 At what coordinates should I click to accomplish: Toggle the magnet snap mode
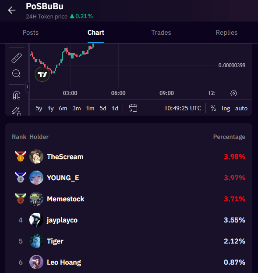coord(17,95)
